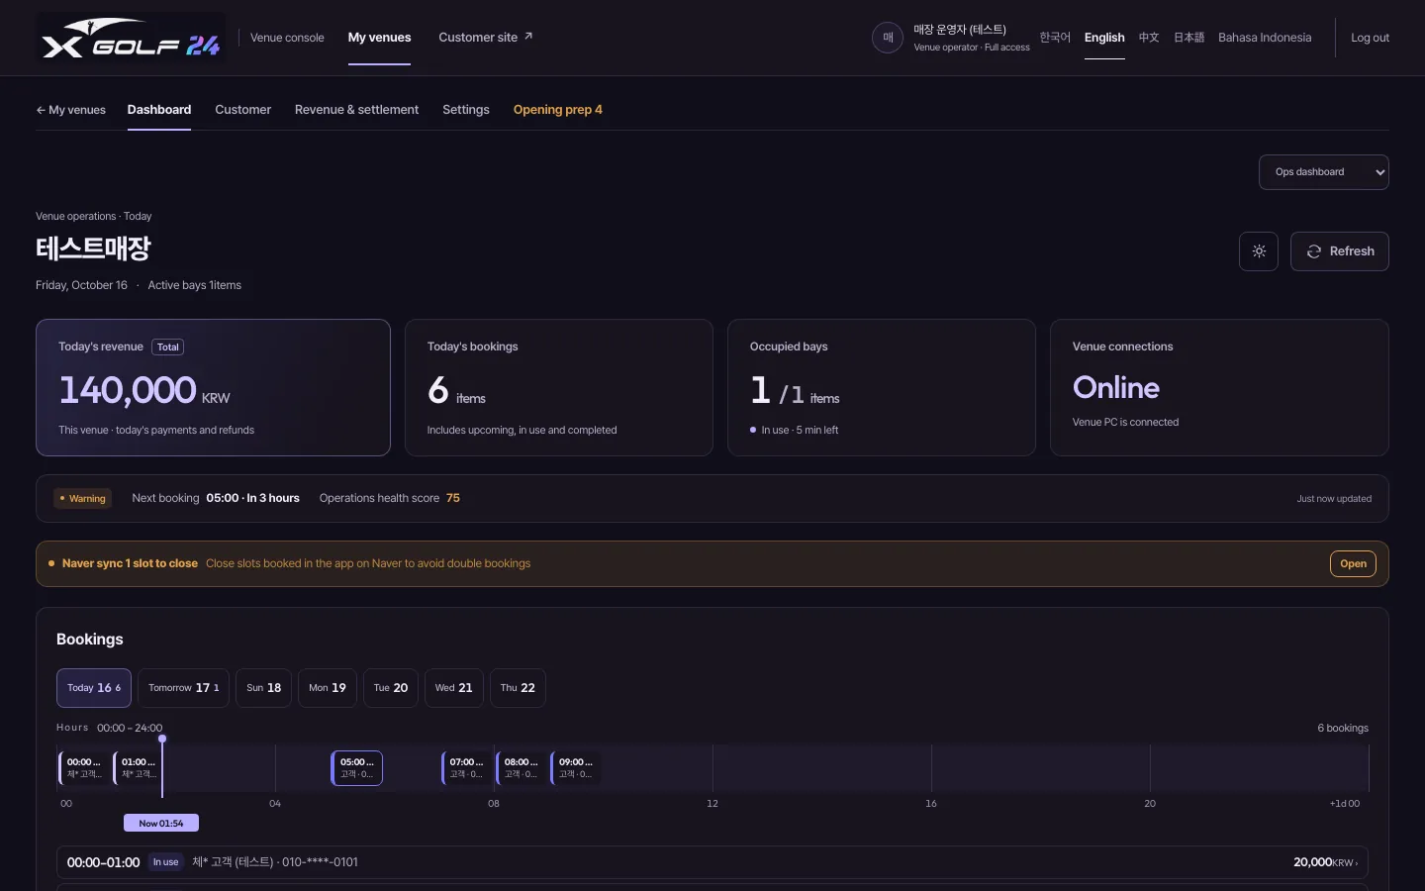Click the 00:00 booking block on timeline

pos(84,768)
